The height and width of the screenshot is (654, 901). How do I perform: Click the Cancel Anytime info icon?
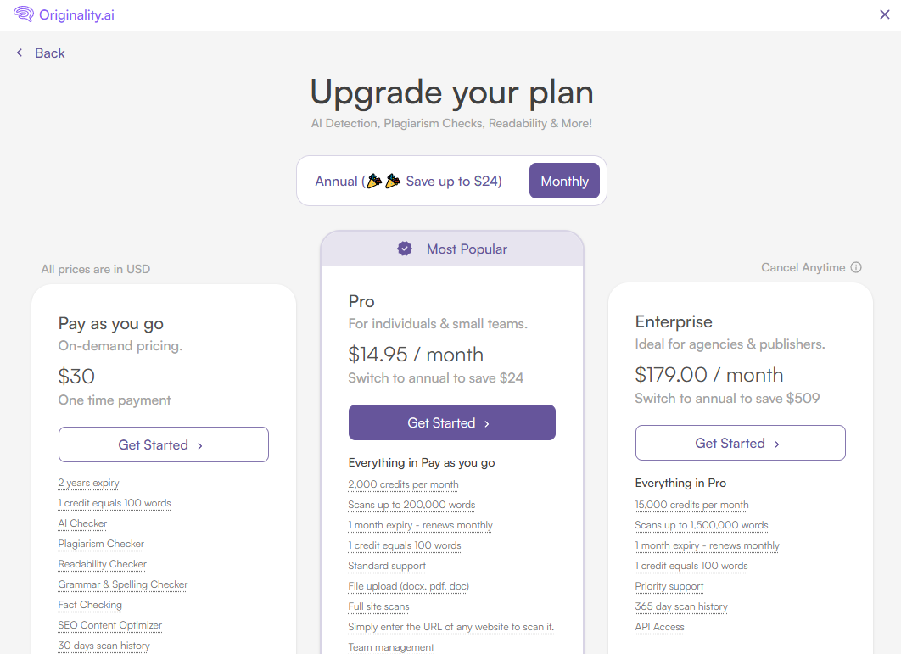tap(856, 267)
